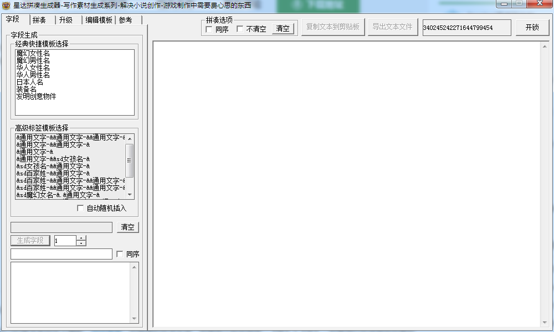Screen dimensions: 554x332
Task: Click inside the lower-left output text area
Action: pyautogui.click(x=71, y=293)
